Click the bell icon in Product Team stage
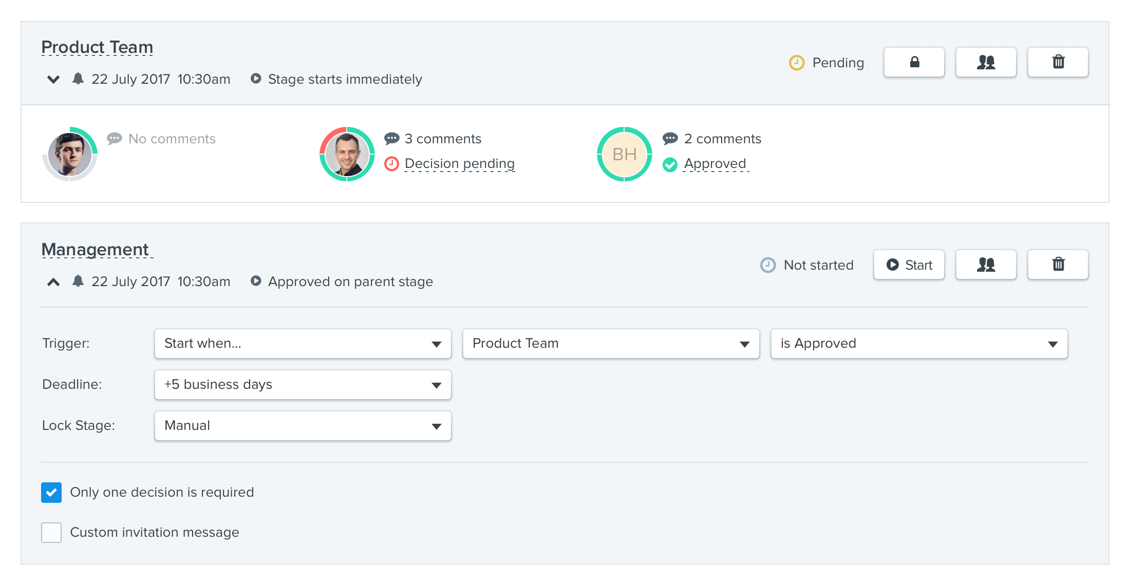 click(x=78, y=79)
